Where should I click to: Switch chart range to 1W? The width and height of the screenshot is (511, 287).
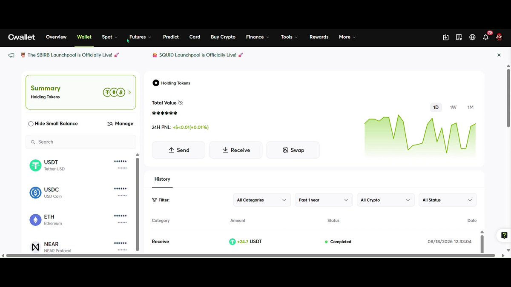click(453, 107)
